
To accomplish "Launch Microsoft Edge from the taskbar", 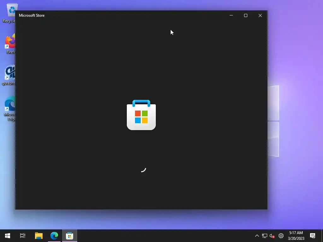I will 54,236.
